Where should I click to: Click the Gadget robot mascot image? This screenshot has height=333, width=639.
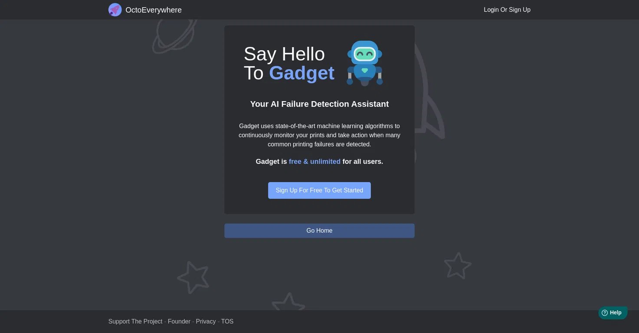tap(365, 63)
